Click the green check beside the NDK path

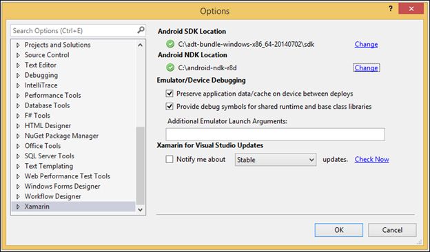click(x=170, y=67)
